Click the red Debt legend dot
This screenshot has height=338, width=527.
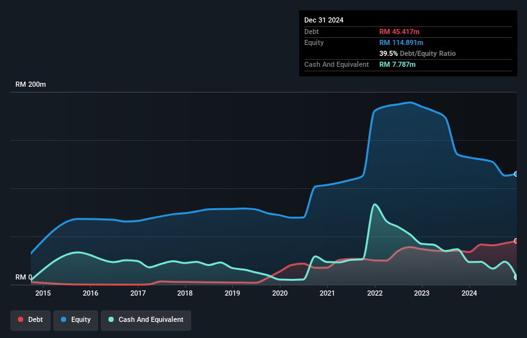[21, 319]
